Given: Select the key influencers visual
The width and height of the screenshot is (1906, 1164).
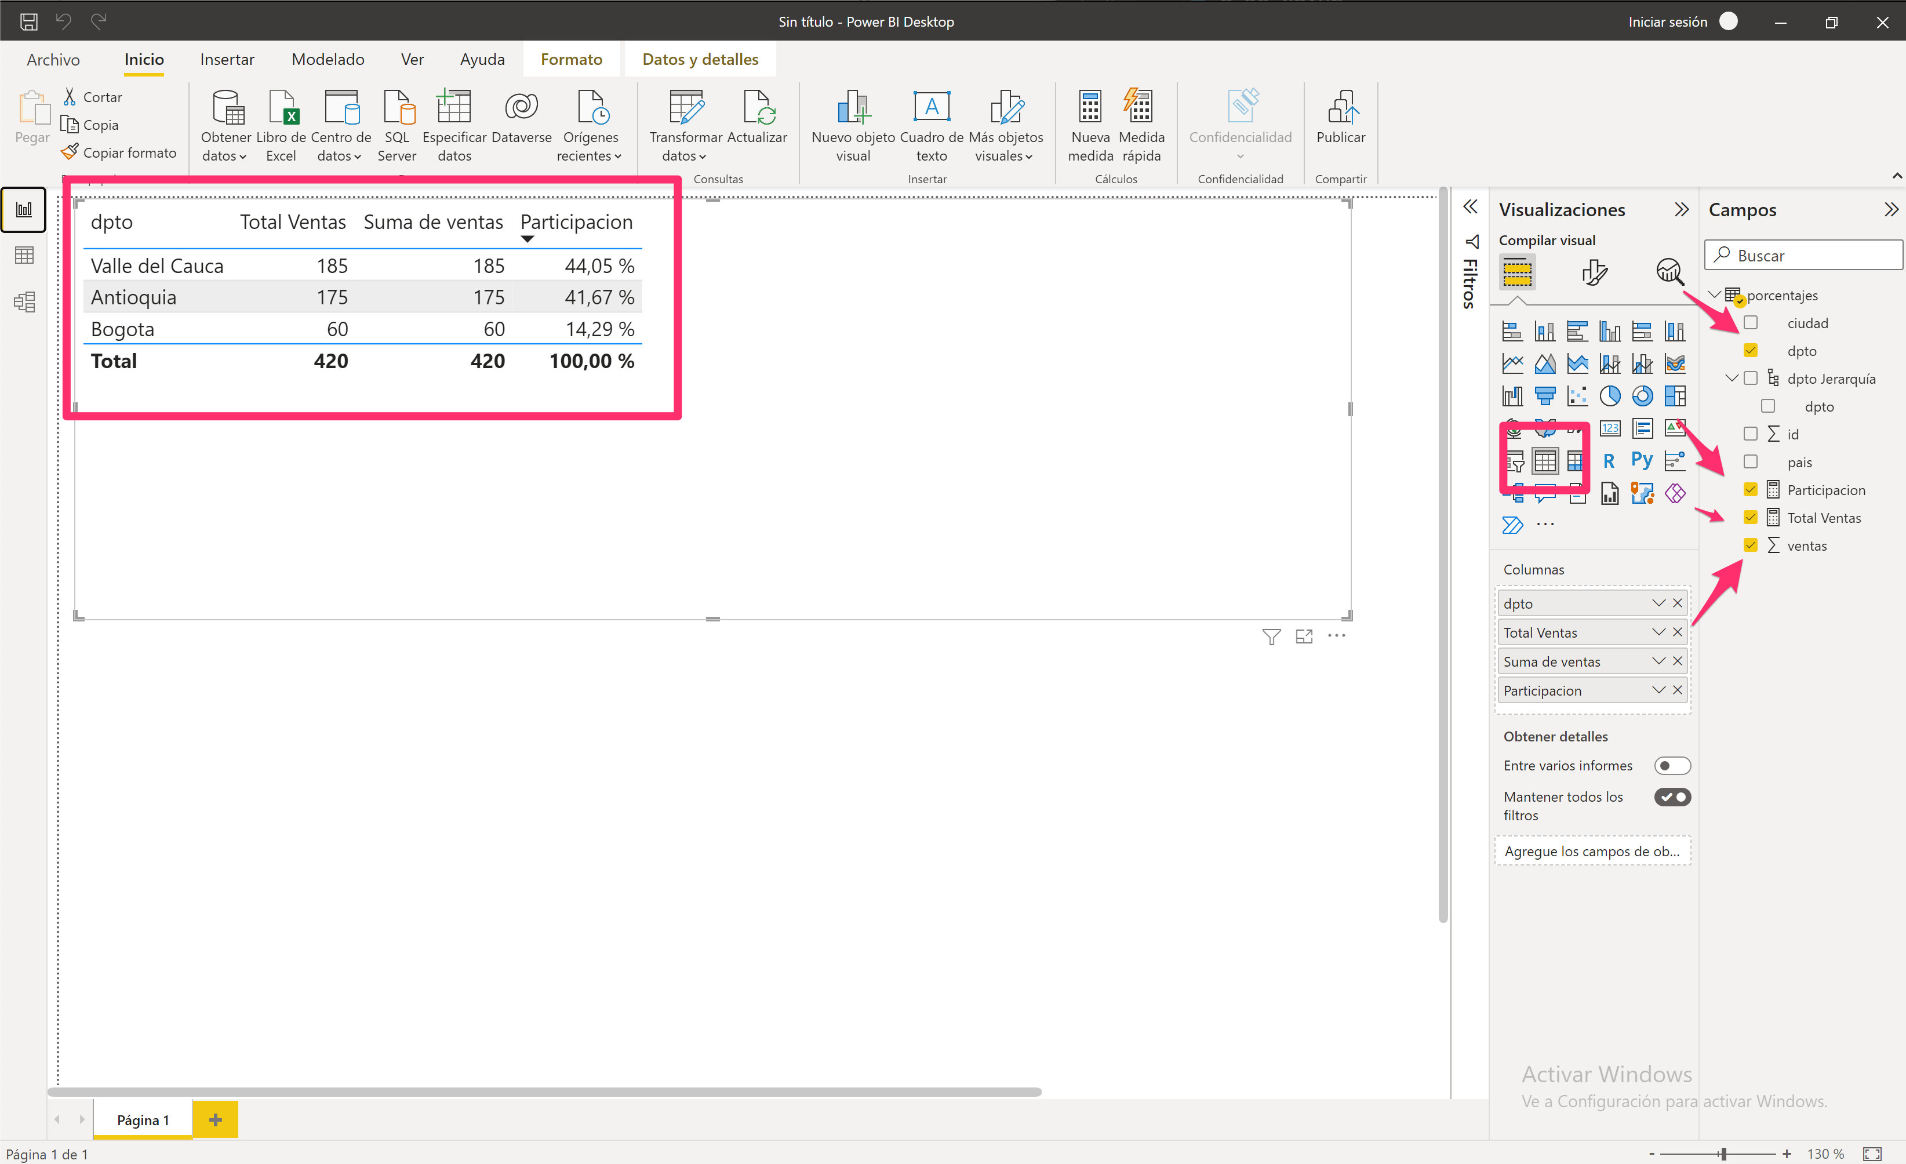Looking at the screenshot, I should (1675, 461).
